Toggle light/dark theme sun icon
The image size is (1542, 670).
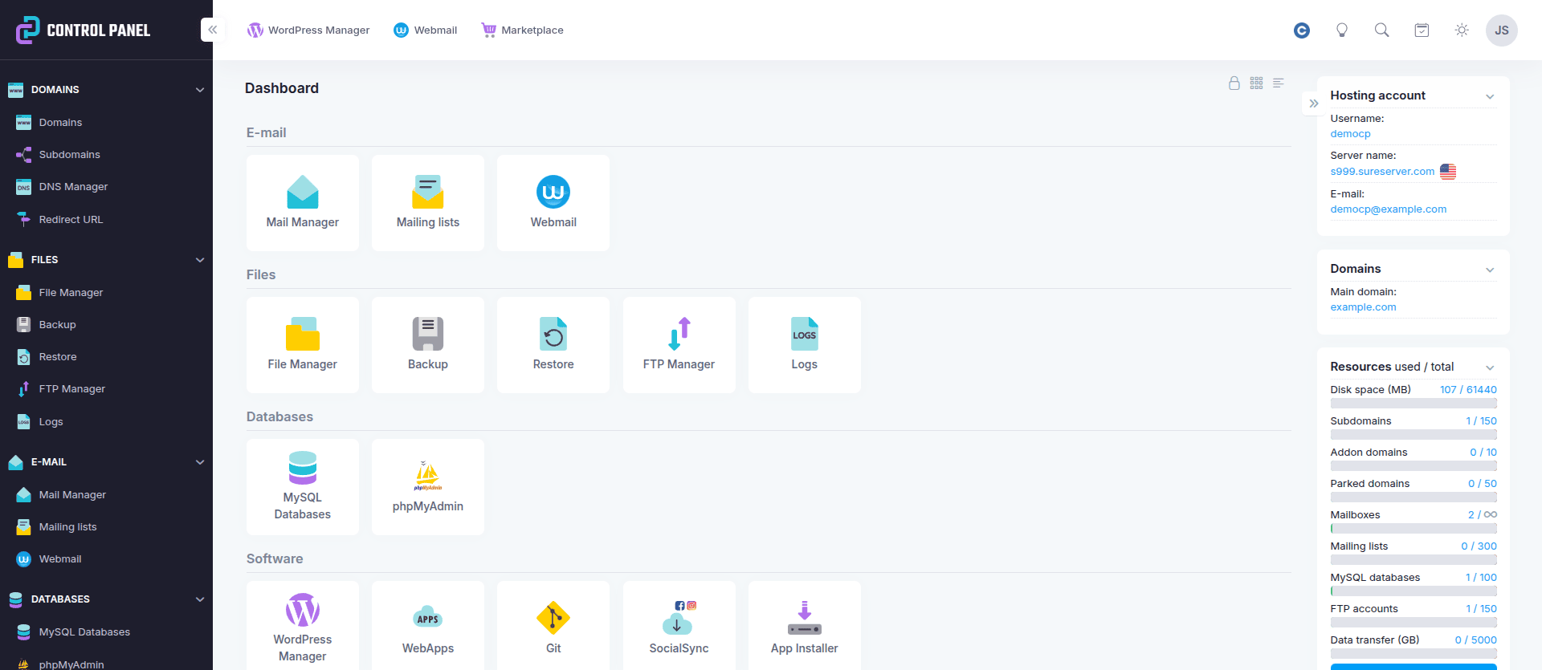pos(1462,30)
